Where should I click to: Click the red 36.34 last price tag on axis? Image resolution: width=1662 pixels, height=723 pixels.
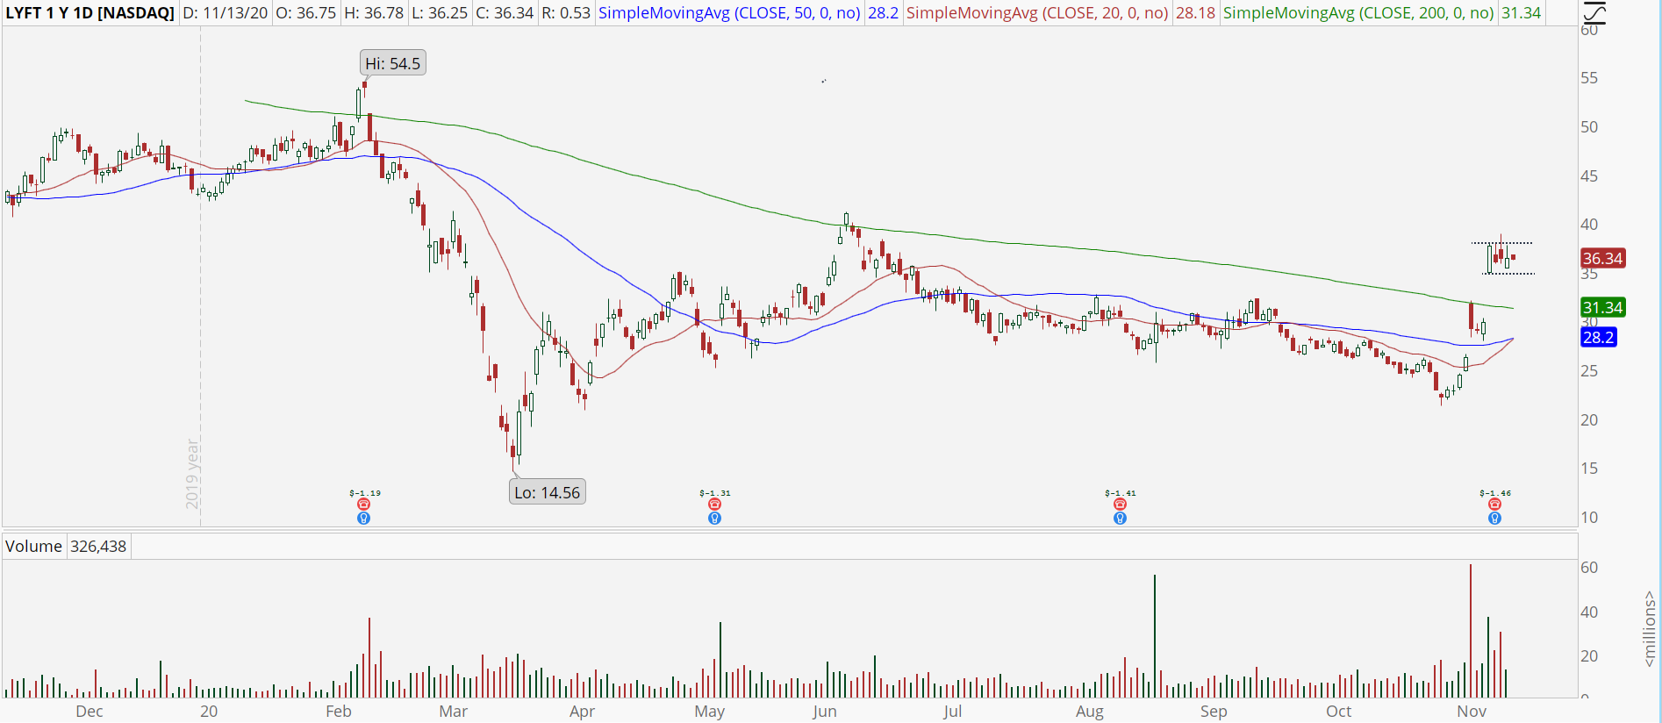[x=1602, y=258]
